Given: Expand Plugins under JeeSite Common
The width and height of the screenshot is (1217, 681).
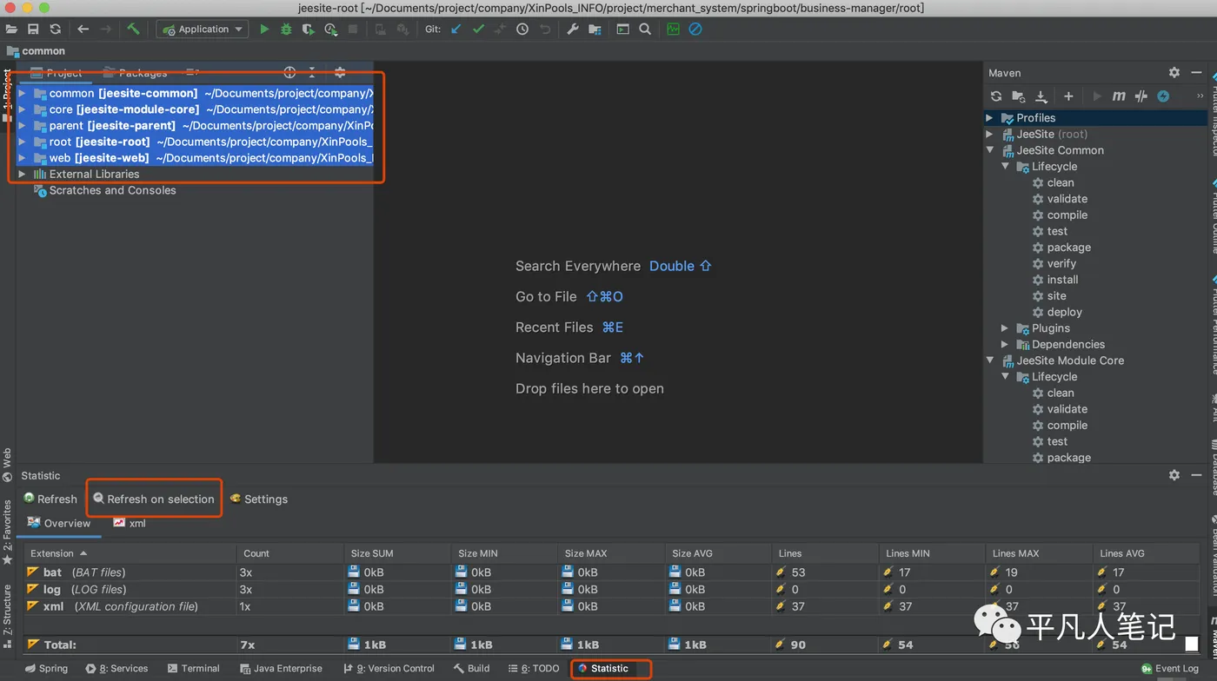Looking at the screenshot, I should pyautogui.click(x=1004, y=328).
